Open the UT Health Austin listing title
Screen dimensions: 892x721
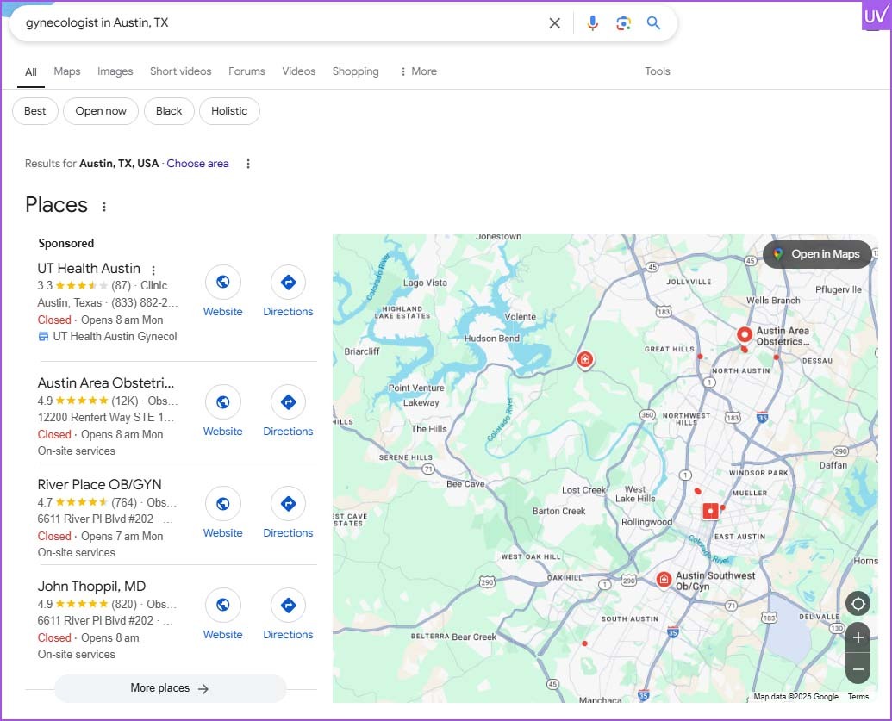click(89, 269)
